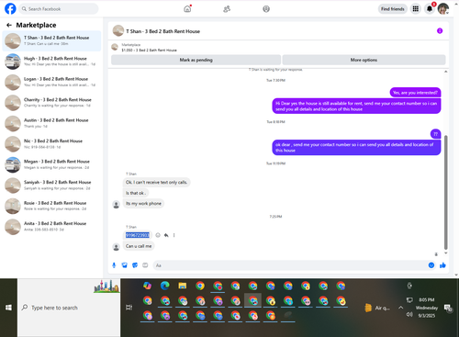
Task: Open the T Shan chat header title
Action: [162, 31]
